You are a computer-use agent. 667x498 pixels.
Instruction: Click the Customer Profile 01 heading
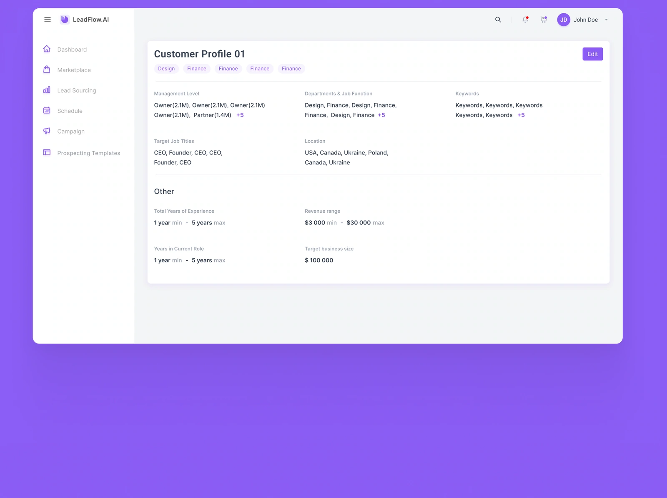[x=199, y=54]
